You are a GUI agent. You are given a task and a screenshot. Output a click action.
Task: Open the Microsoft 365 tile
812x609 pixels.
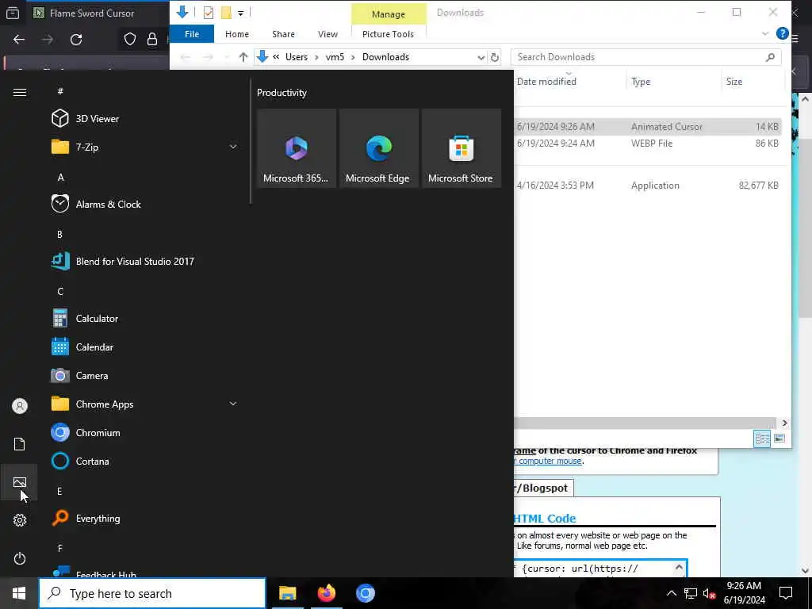pos(297,148)
